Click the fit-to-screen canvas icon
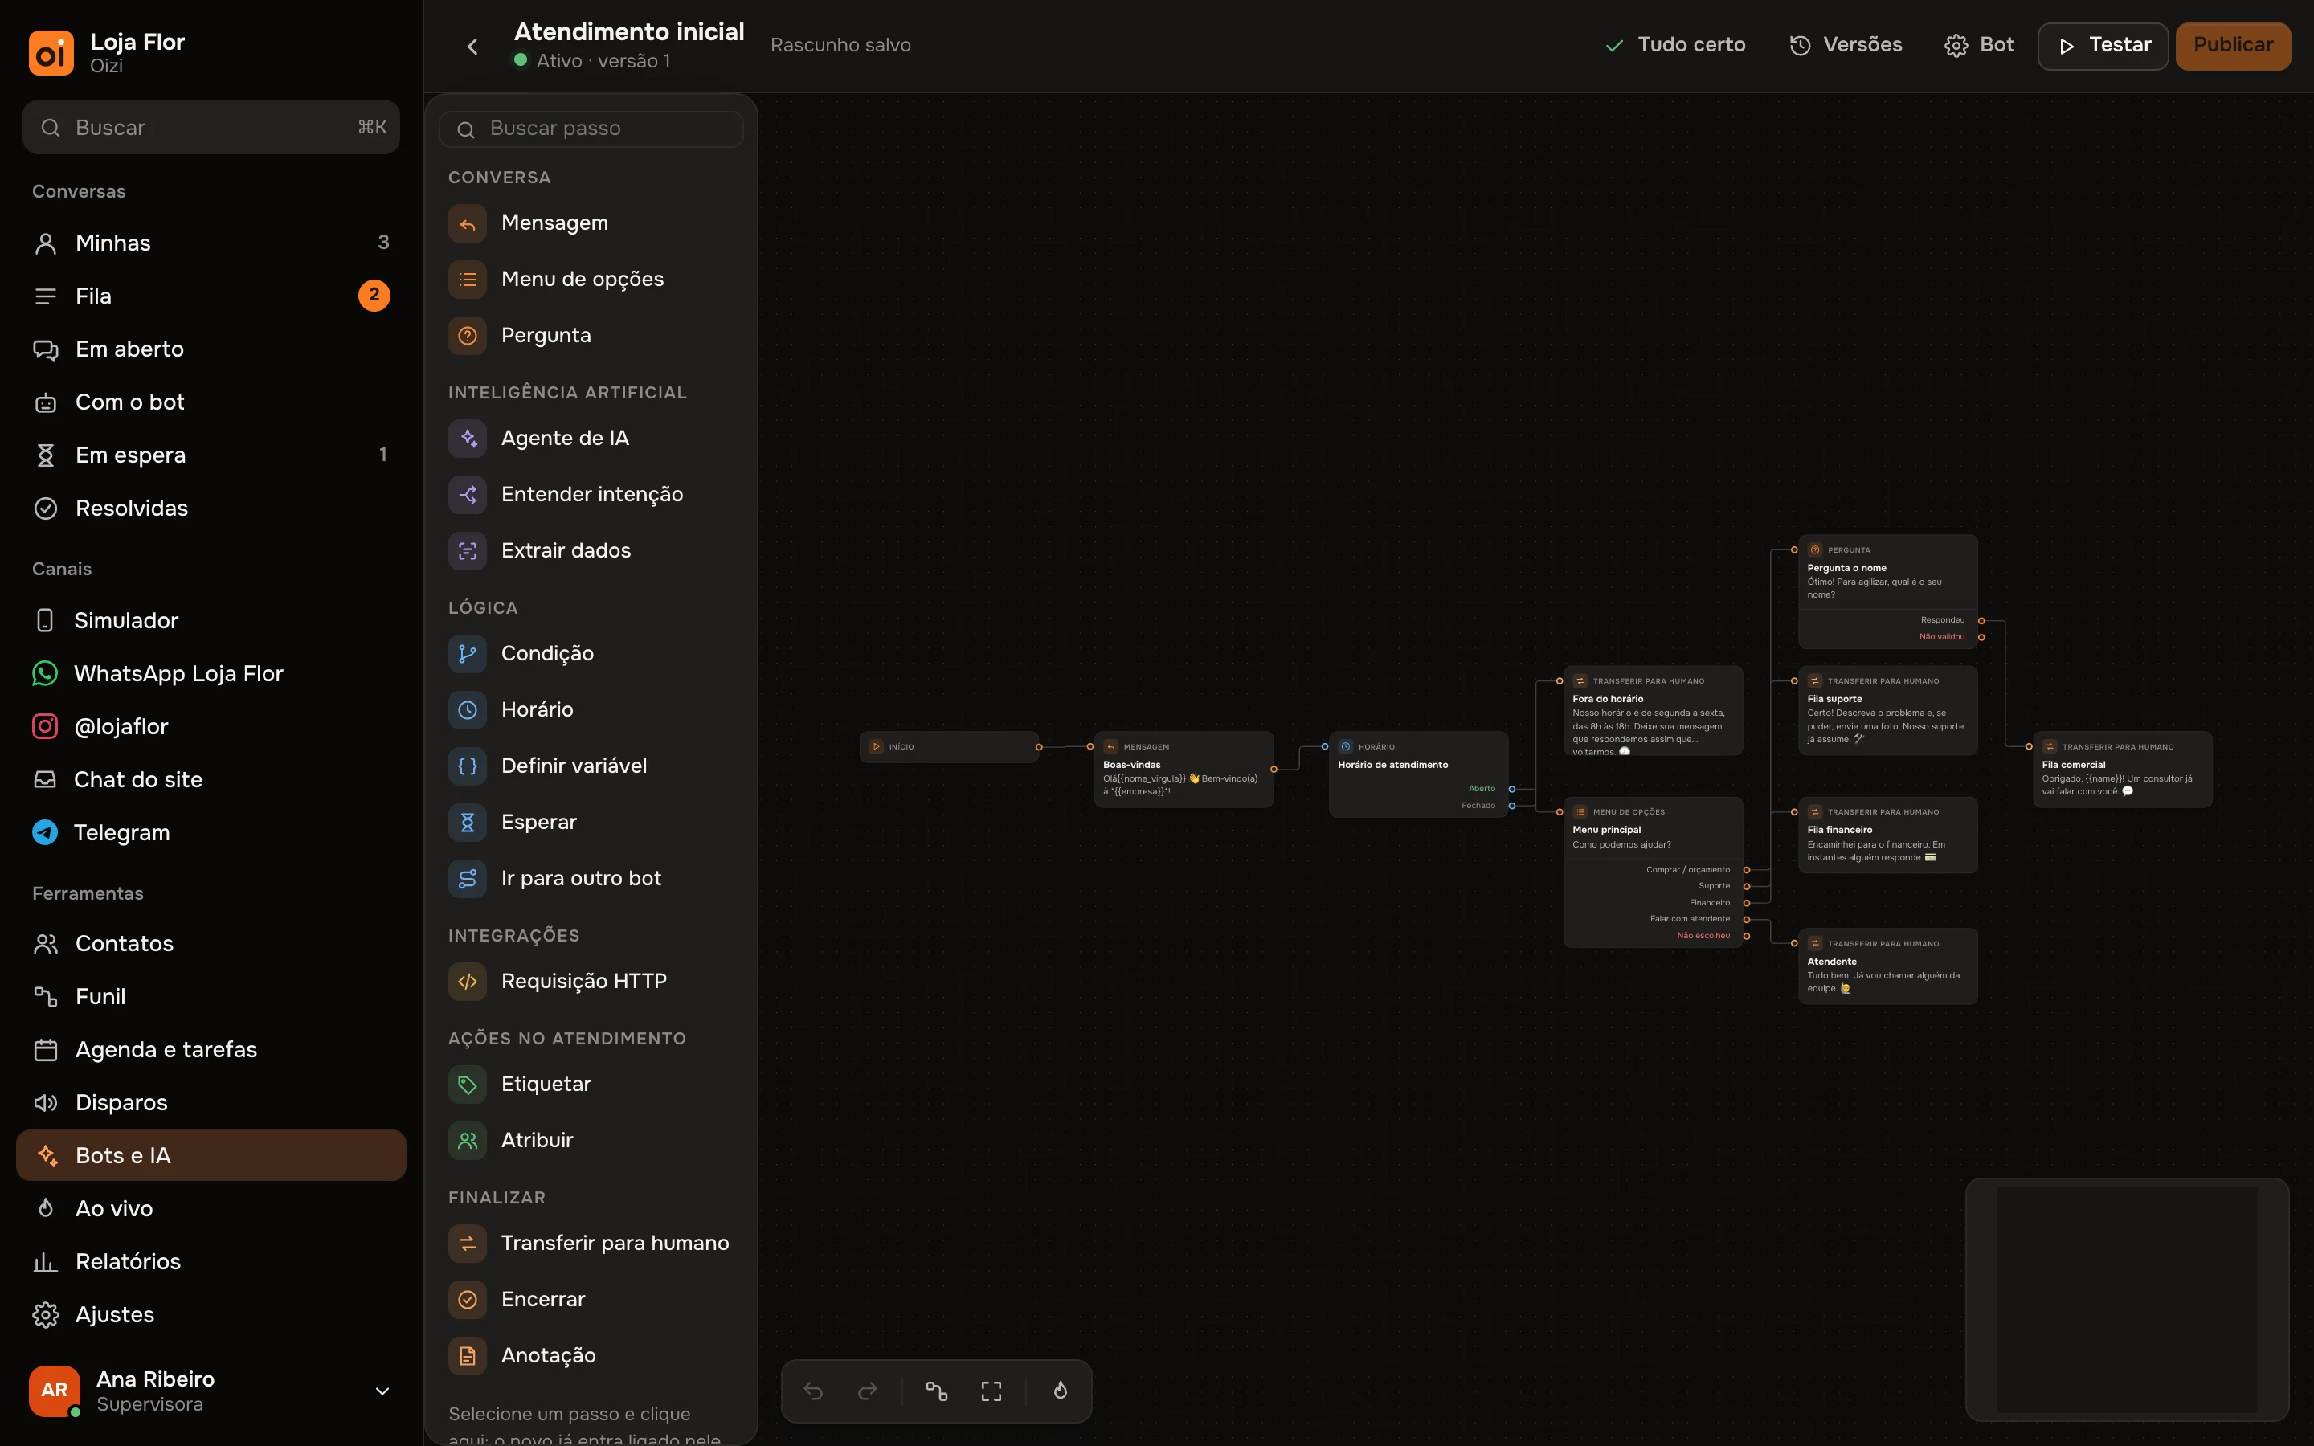Image resolution: width=2314 pixels, height=1446 pixels. click(x=991, y=1391)
